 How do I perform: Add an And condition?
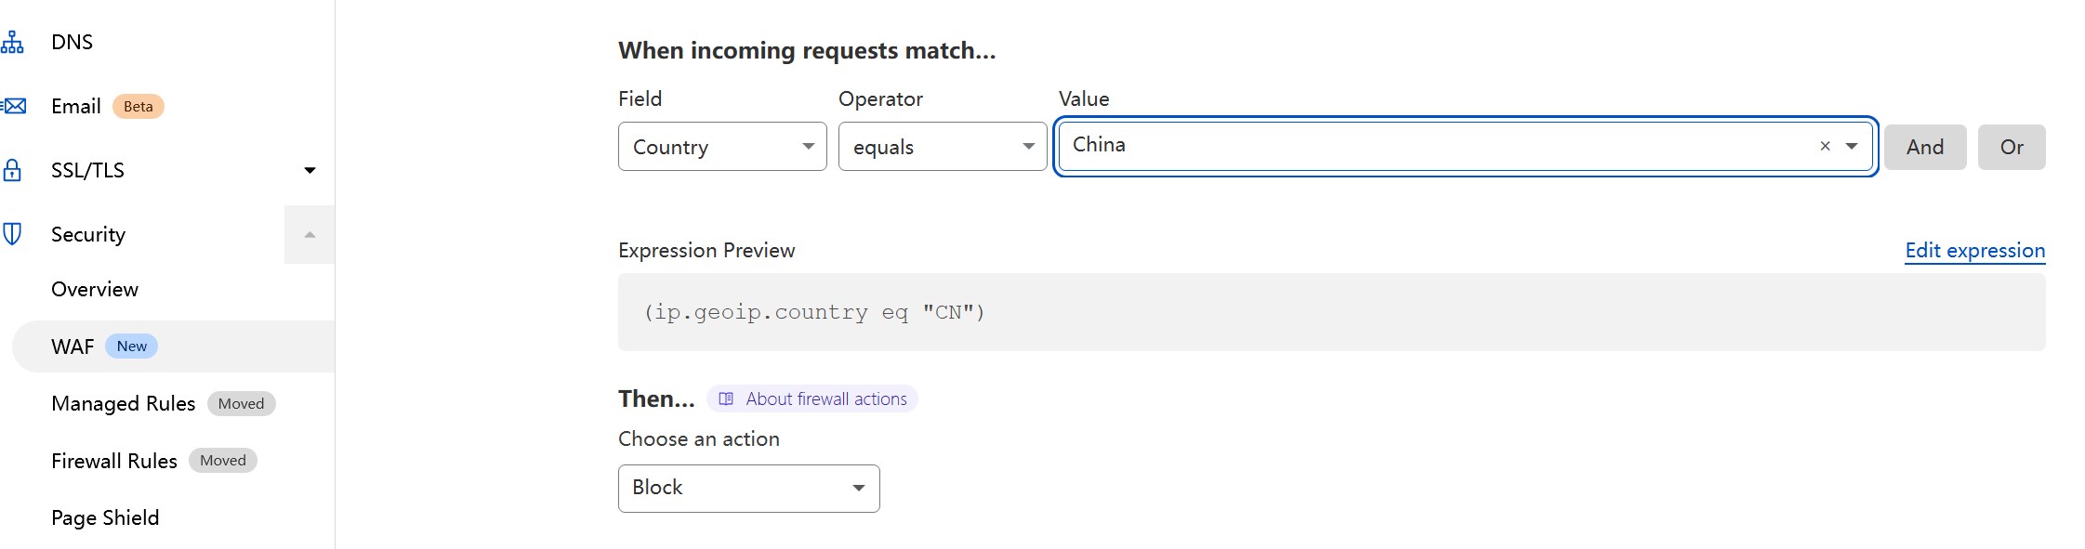click(x=1924, y=147)
